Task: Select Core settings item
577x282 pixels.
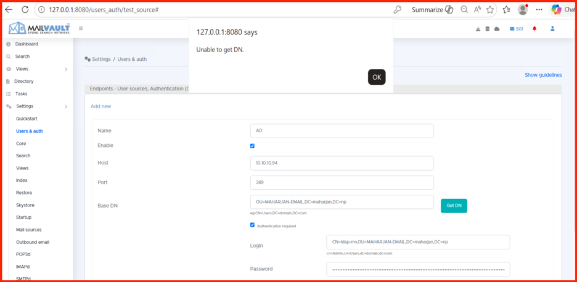Action: click(x=21, y=144)
